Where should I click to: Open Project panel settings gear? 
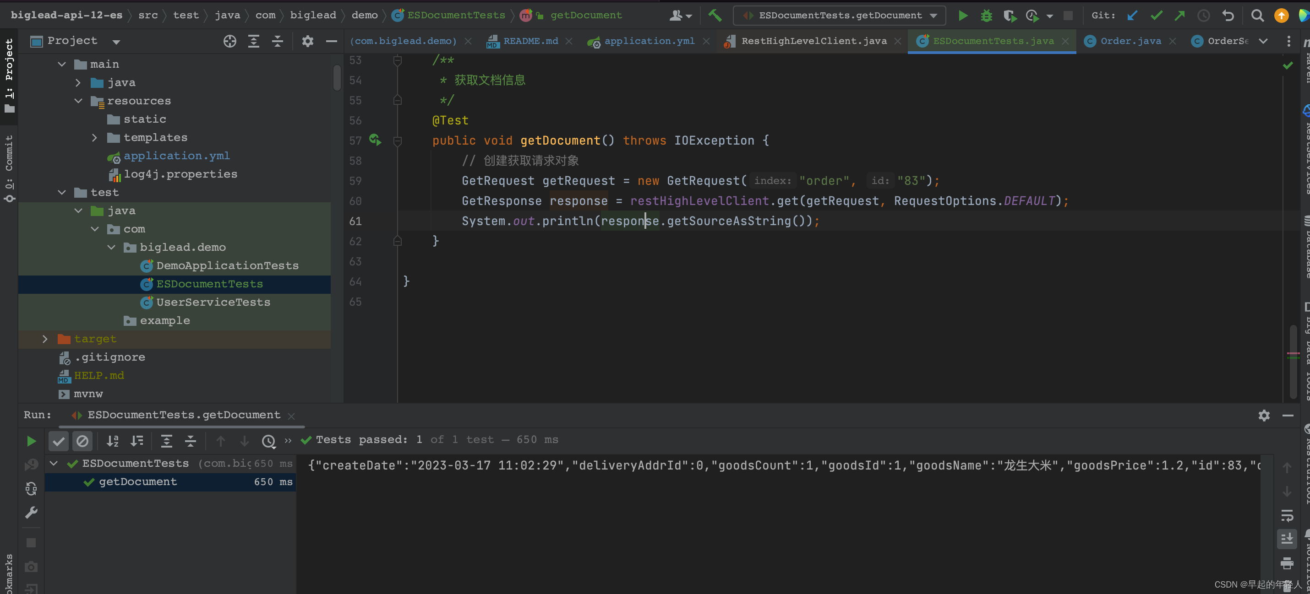click(x=307, y=41)
